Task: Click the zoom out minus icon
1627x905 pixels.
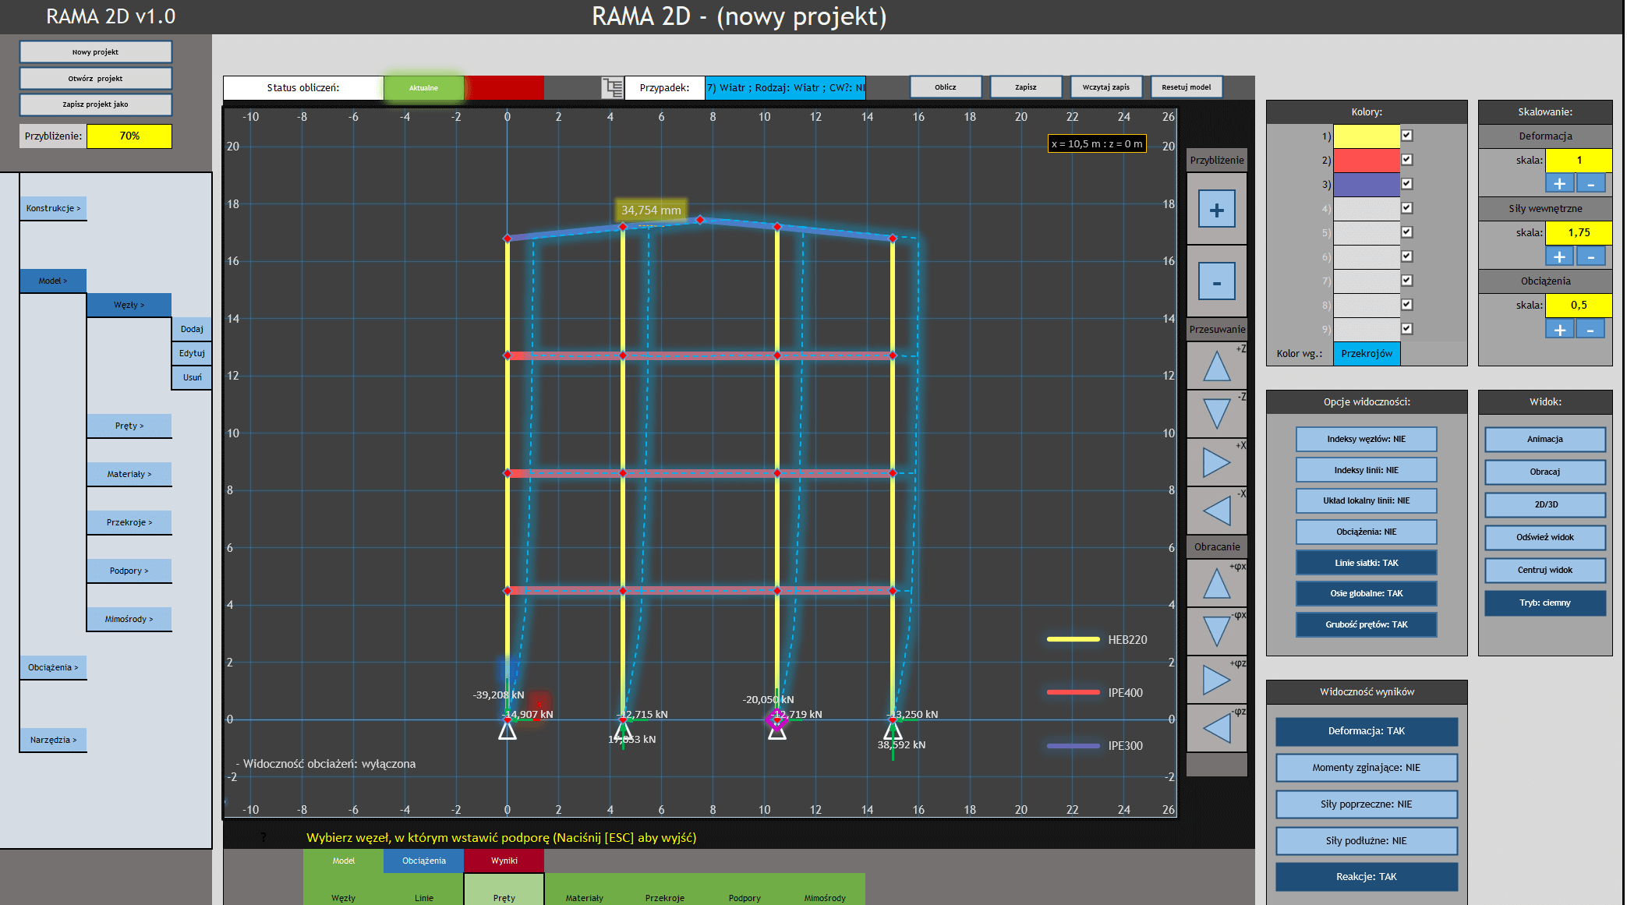Action: point(1216,282)
